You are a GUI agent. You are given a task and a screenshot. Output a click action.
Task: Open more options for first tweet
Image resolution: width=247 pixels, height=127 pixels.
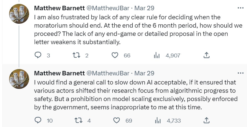[241, 8]
